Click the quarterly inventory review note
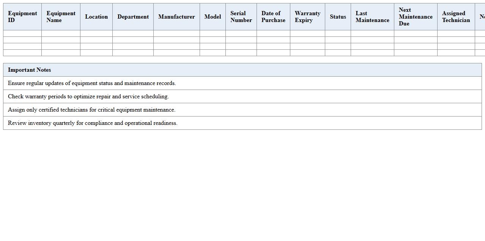Screen dimensions: 485x241 click(93, 123)
